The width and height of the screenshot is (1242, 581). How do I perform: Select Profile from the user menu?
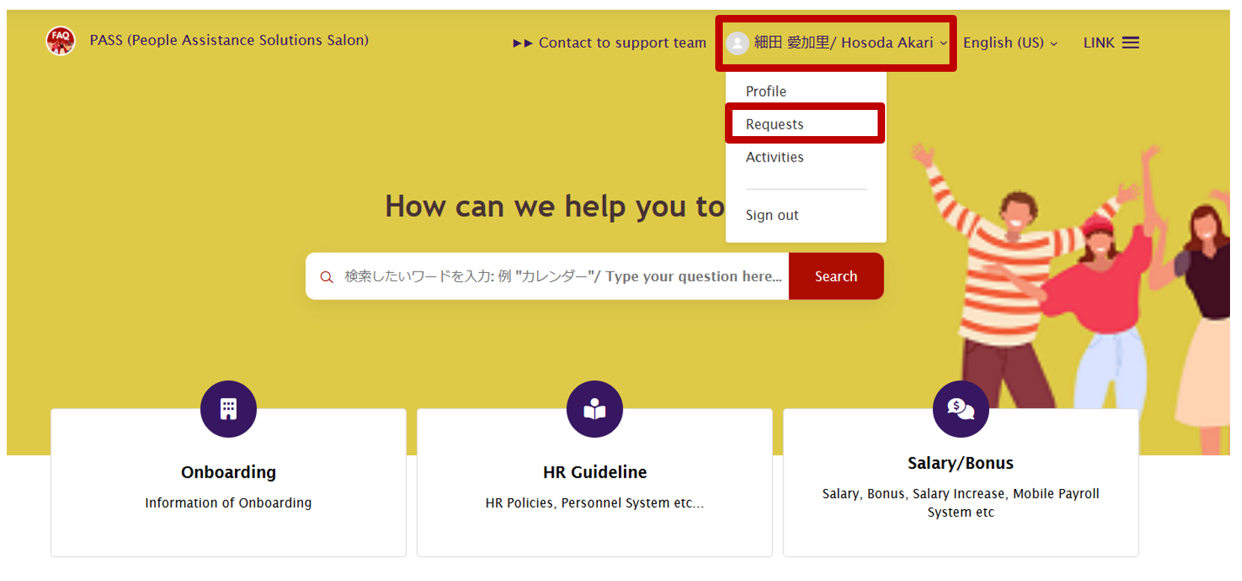[x=765, y=91]
